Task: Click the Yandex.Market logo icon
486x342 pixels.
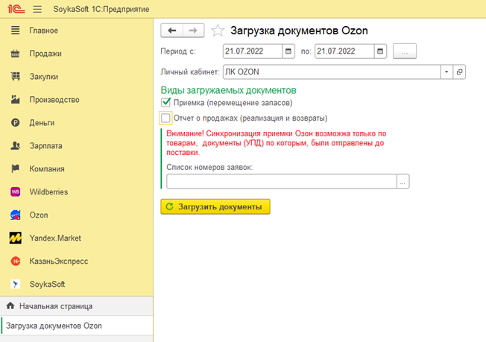Action: [x=15, y=238]
